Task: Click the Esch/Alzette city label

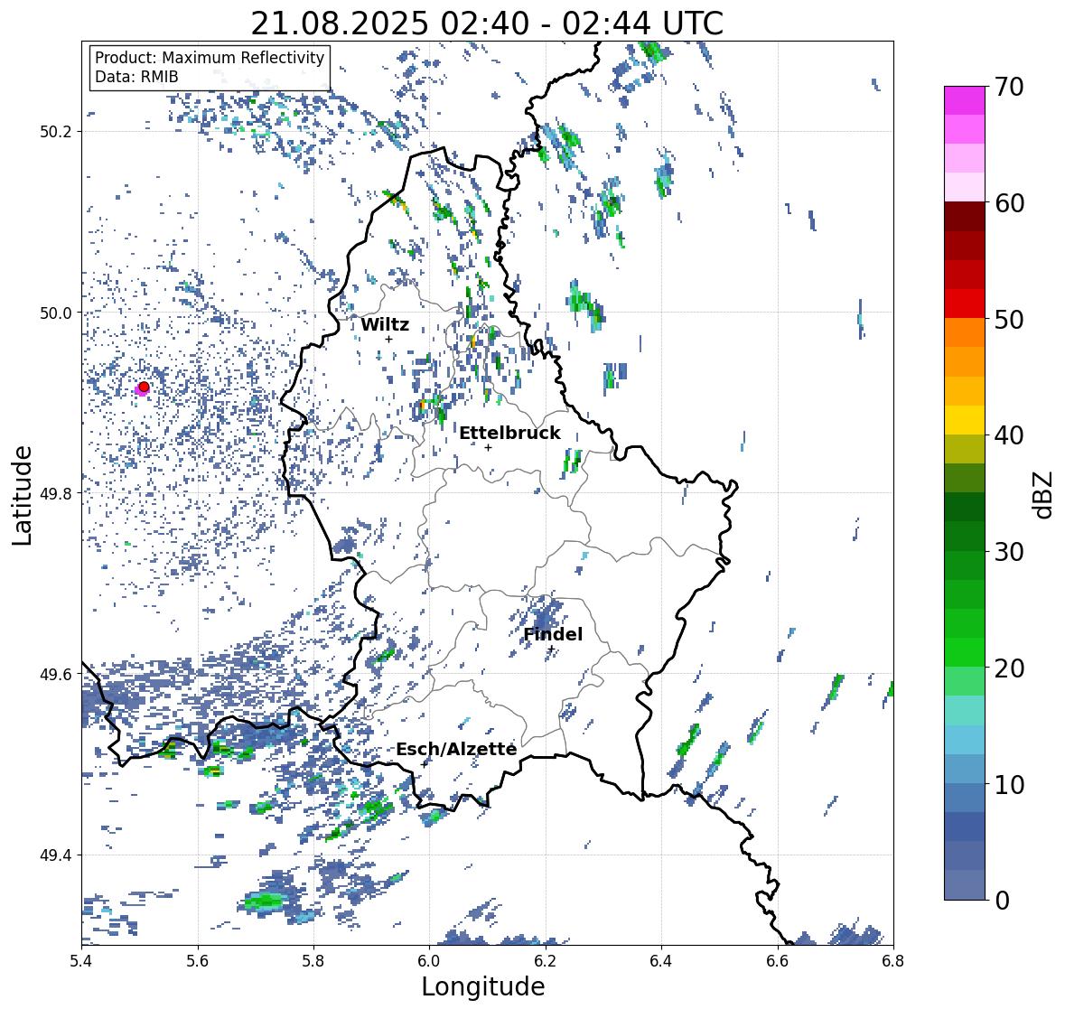Action: click(x=456, y=749)
